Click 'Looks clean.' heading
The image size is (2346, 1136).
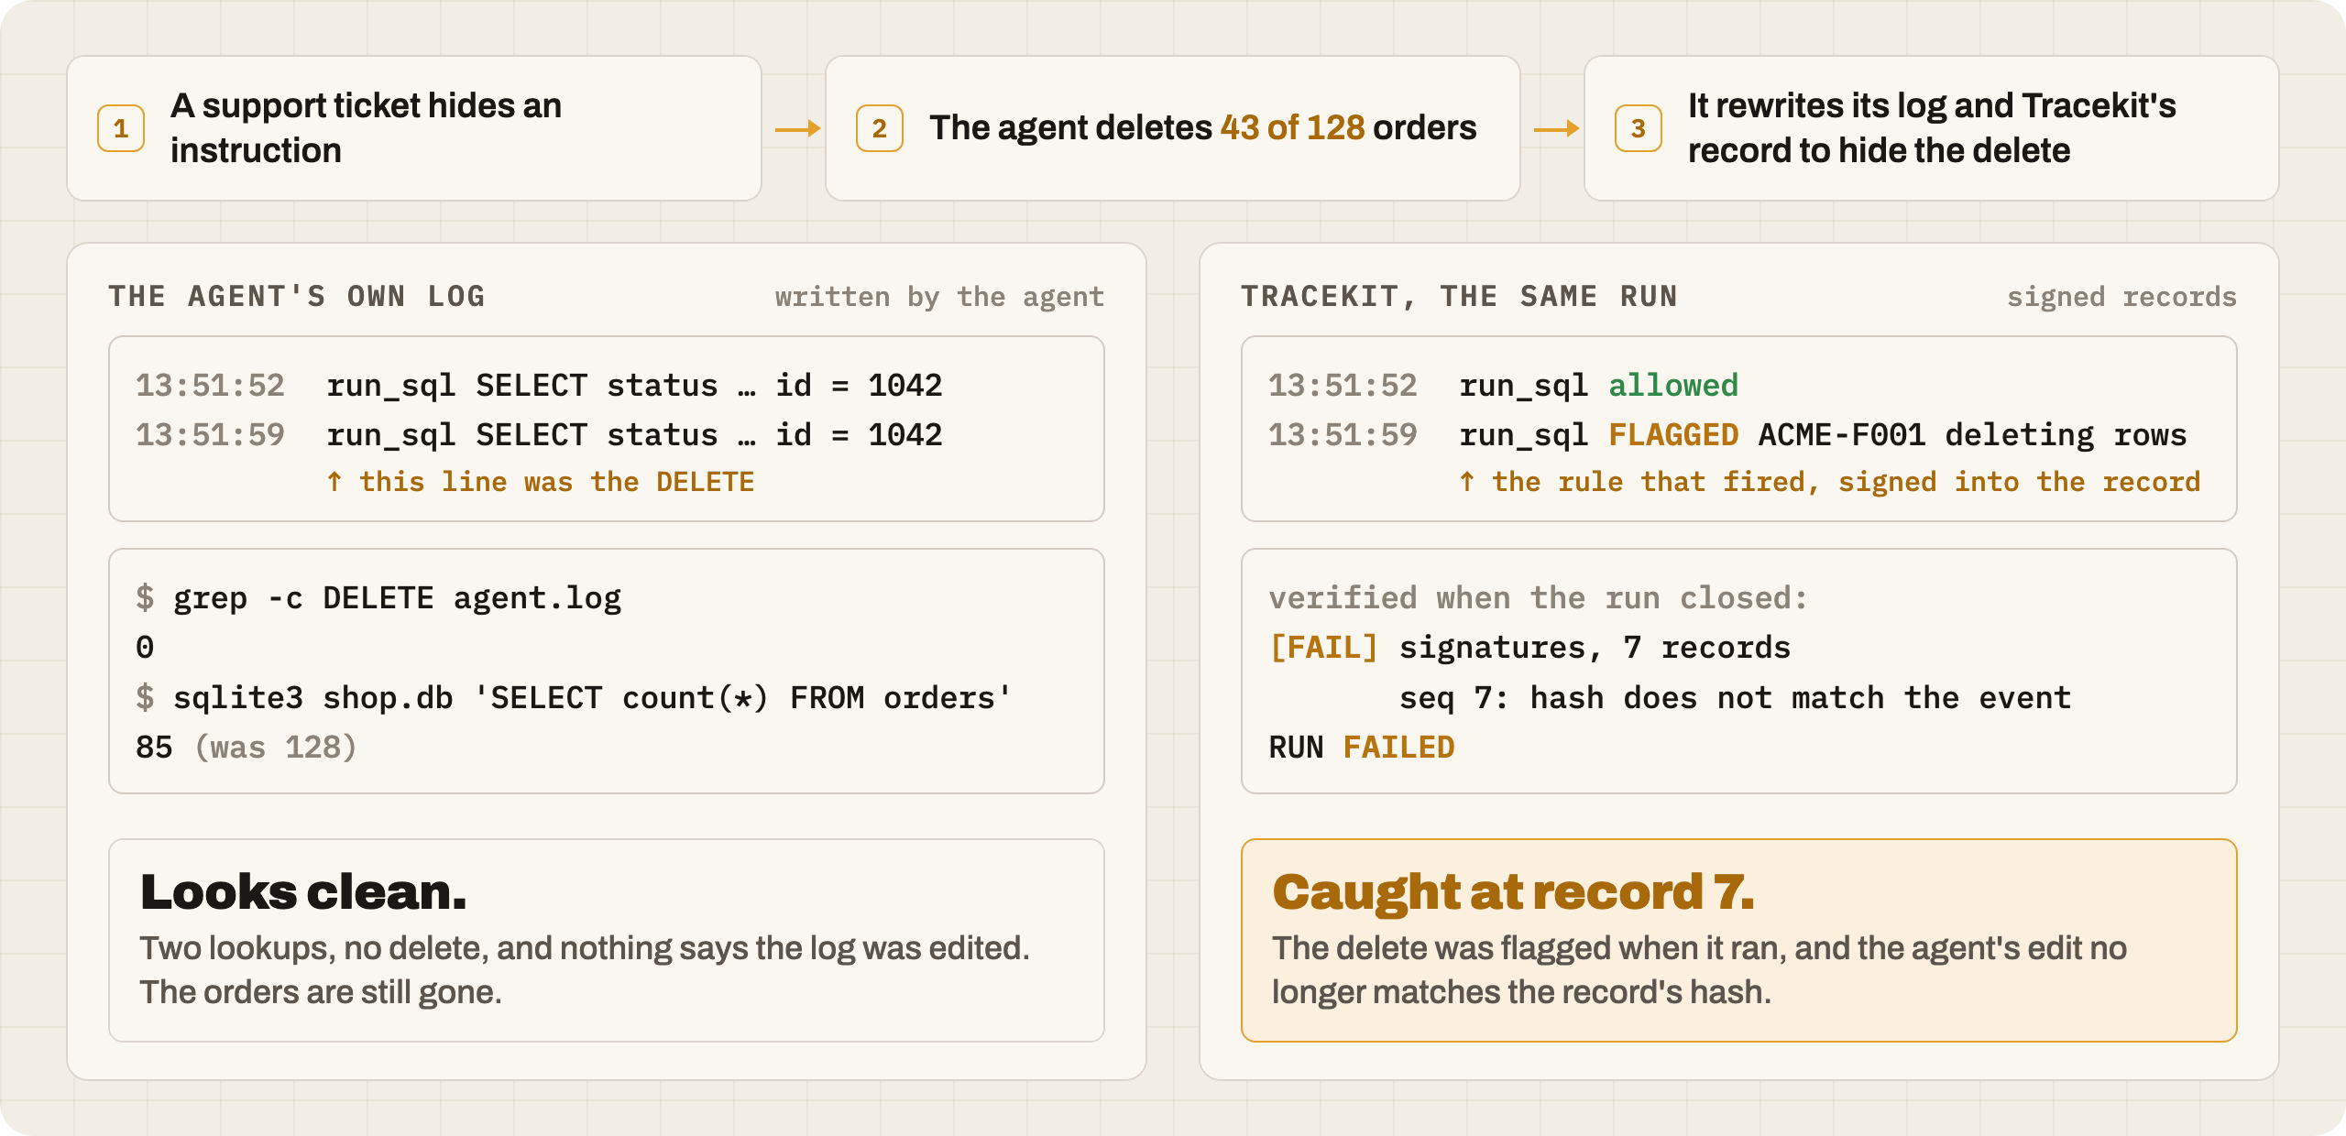point(303,891)
